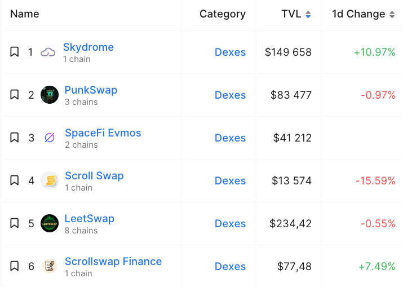Click the bookmark icon beside LeetSwap
The height and width of the screenshot is (287, 403).
(x=15, y=223)
